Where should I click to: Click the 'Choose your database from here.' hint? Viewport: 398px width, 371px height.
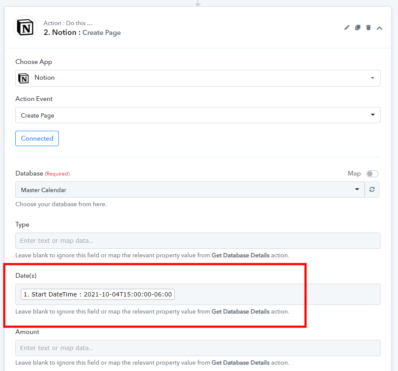tap(61, 204)
